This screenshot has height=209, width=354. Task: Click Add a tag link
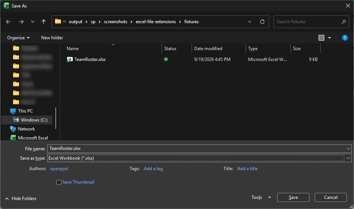coord(153,169)
